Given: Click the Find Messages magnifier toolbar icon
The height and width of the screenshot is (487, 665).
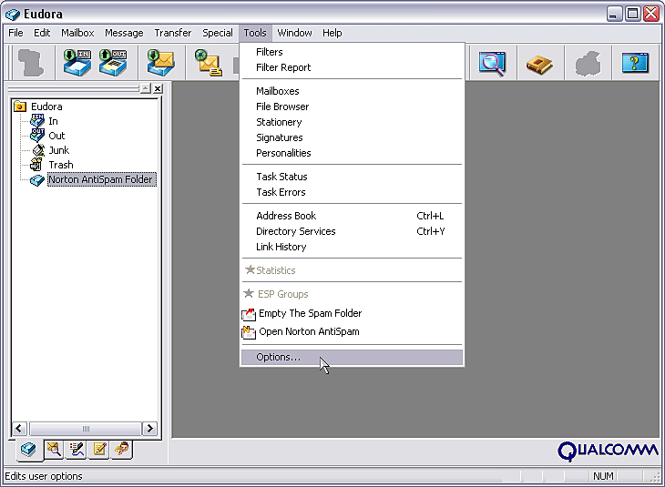Looking at the screenshot, I should coord(492,64).
